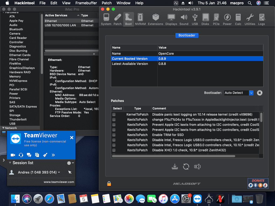The height and width of the screenshot is (206, 275).
Task: Open the NVRAM toolbar icon
Action: (140, 19)
